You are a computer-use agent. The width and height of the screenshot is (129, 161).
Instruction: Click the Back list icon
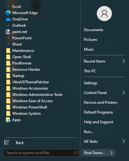[x=7, y=142]
